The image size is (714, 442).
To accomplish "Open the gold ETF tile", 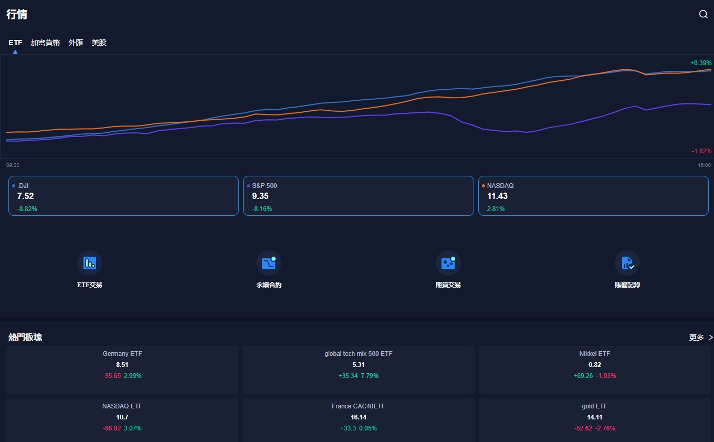I will coord(594,419).
